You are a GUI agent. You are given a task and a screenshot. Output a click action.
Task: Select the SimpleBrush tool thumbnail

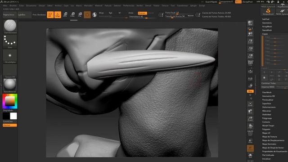(268, 12)
